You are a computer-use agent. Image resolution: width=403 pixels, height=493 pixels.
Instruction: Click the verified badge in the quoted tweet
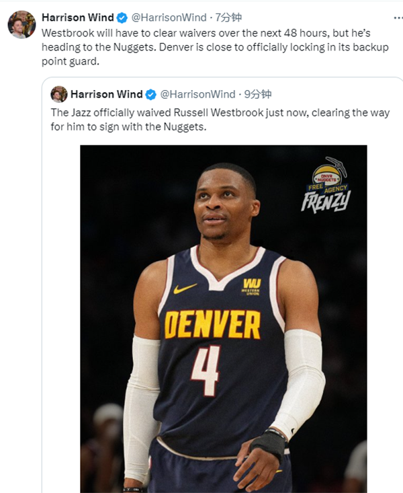click(x=151, y=94)
